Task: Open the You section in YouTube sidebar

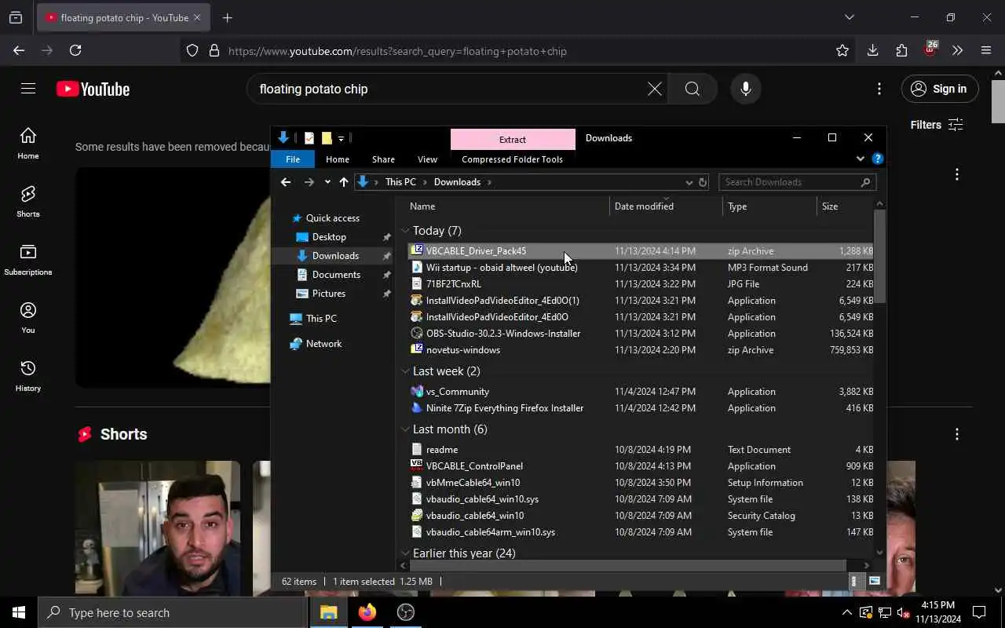Action: pos(28,318)
